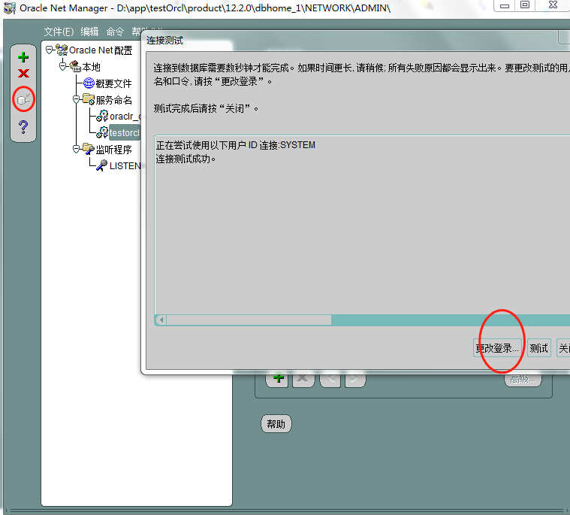
Task: Click the folder icon beside 监听程序
Action: (89, 149)
